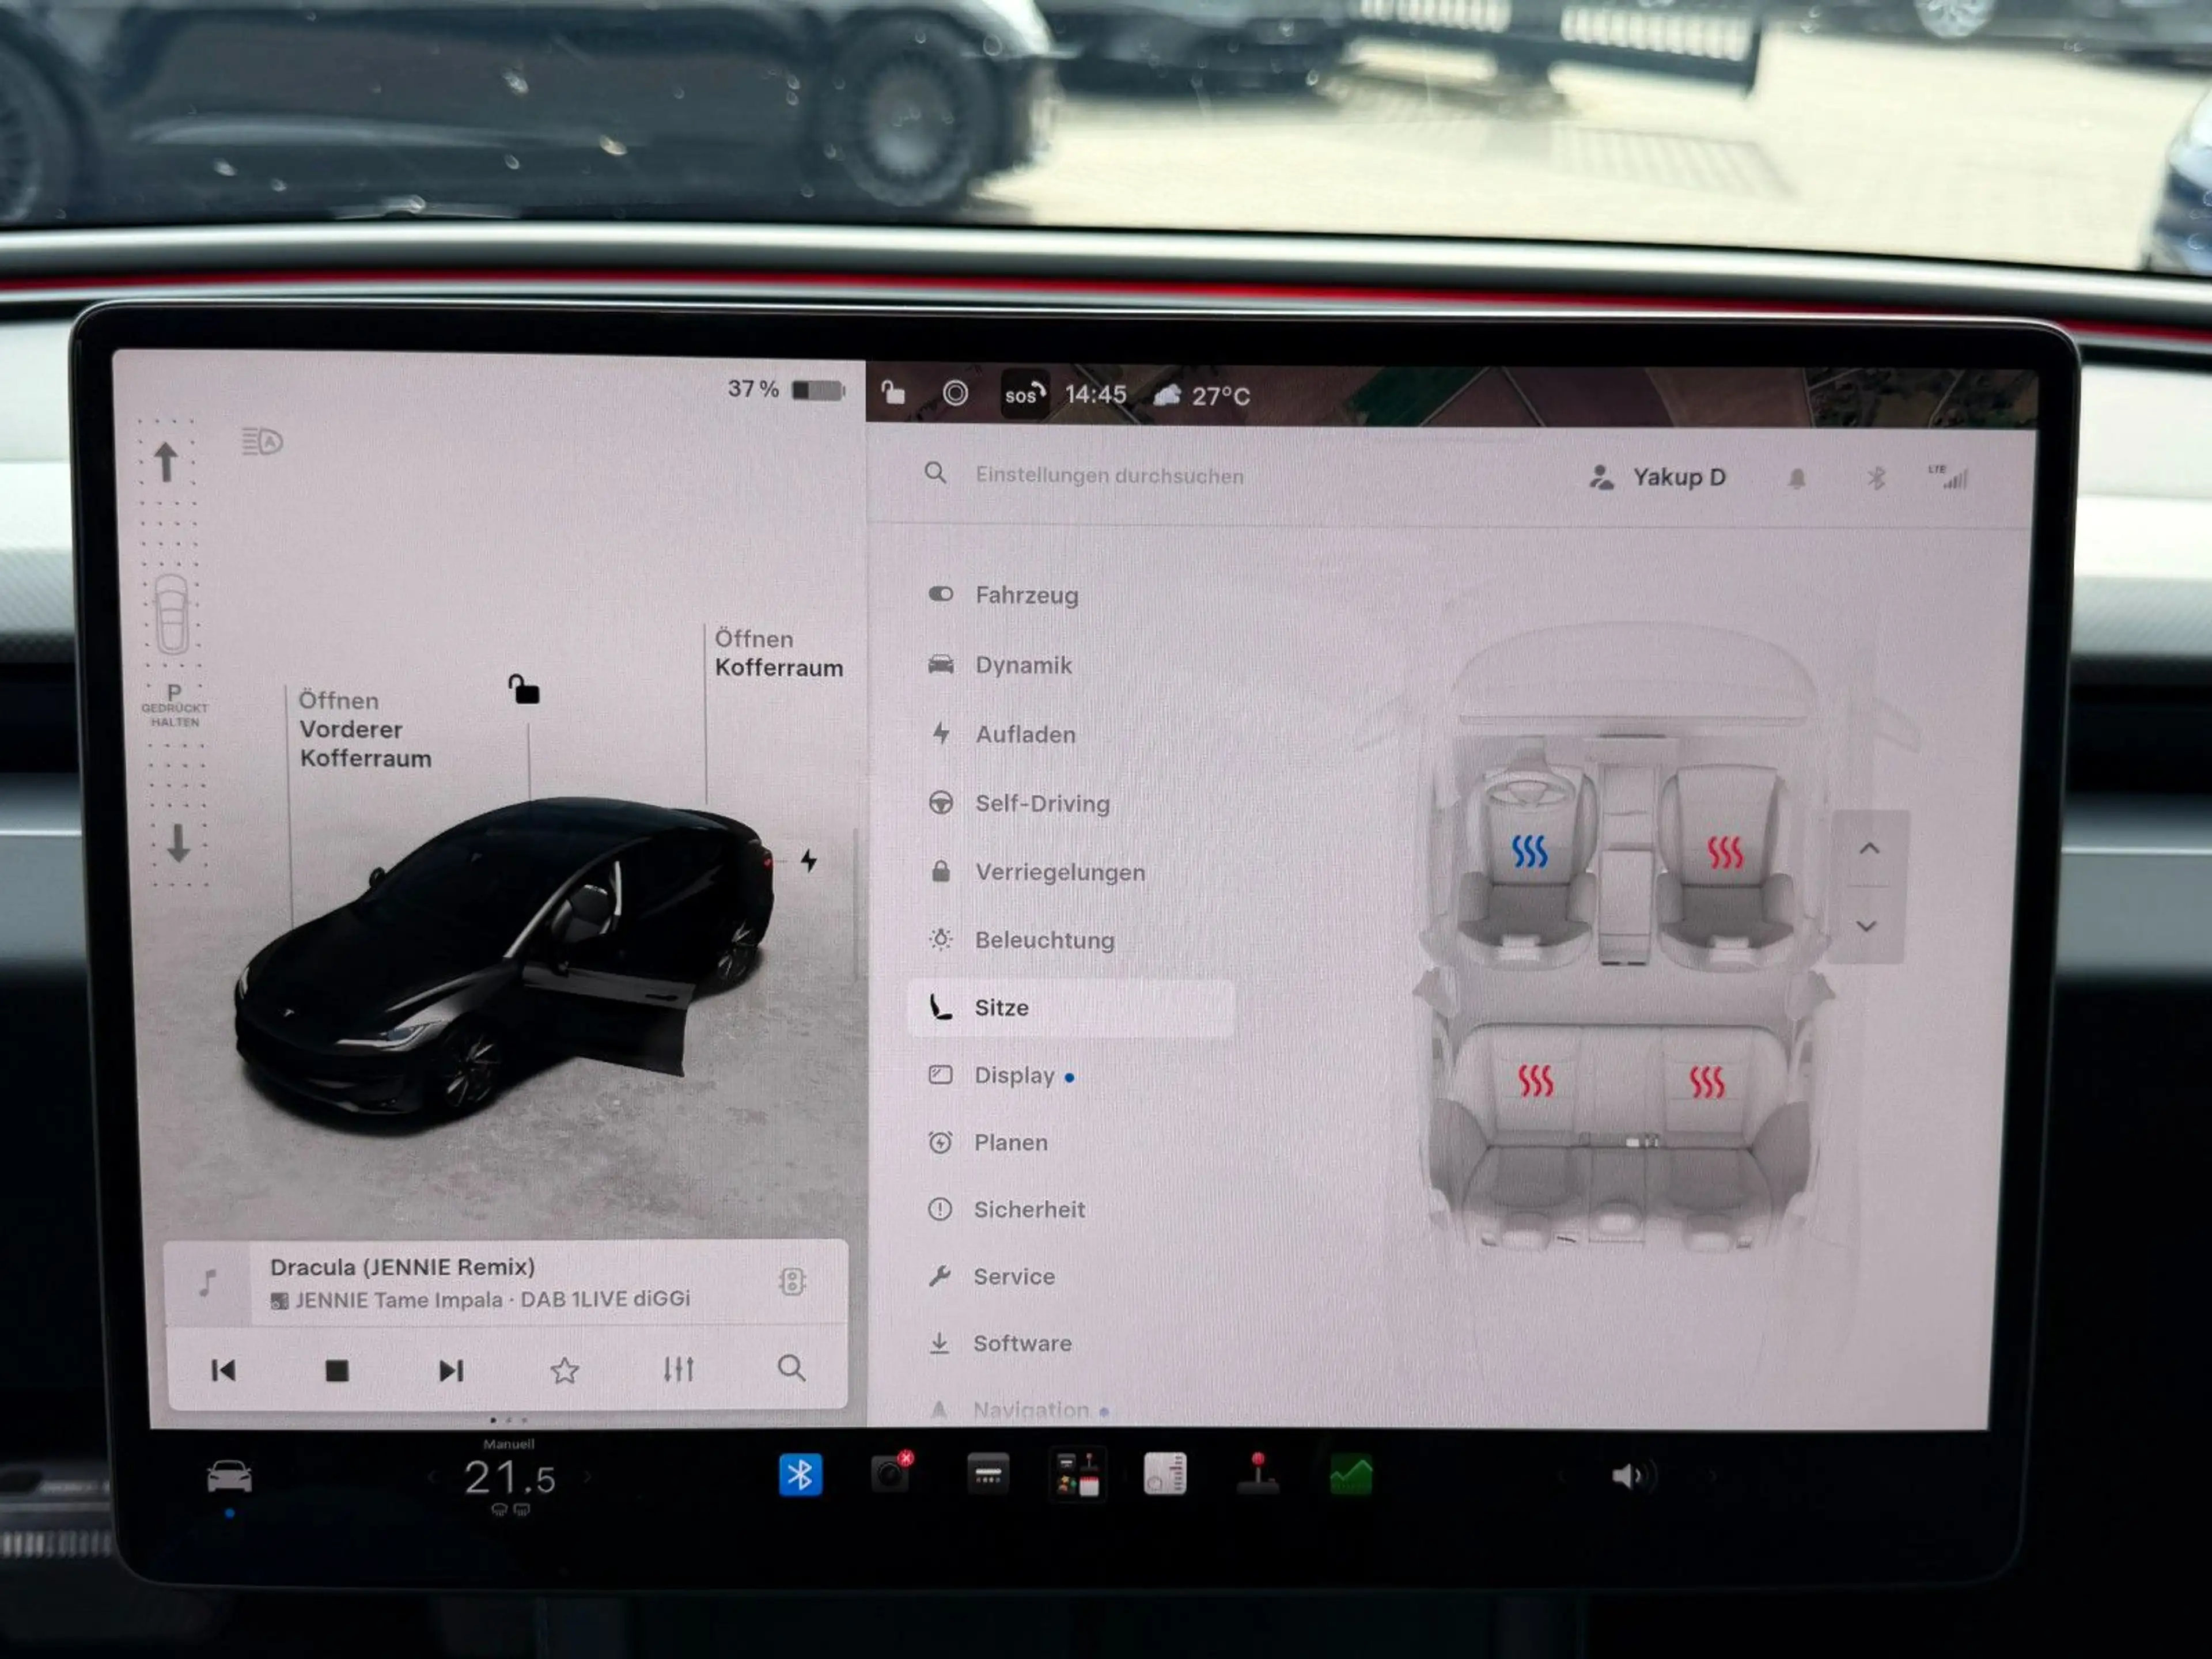Open the Fahrzeug settings menu
The width and height of the screenshot is (2212, 1659).
(x=1004, y=595)
